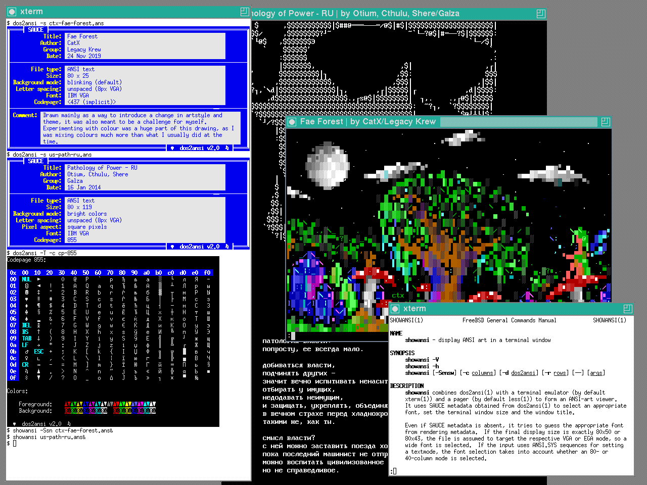Click the cyan "TAB" entry in the codepage table
This screenshot has height=485, width=647.
(x=26, y=338)
